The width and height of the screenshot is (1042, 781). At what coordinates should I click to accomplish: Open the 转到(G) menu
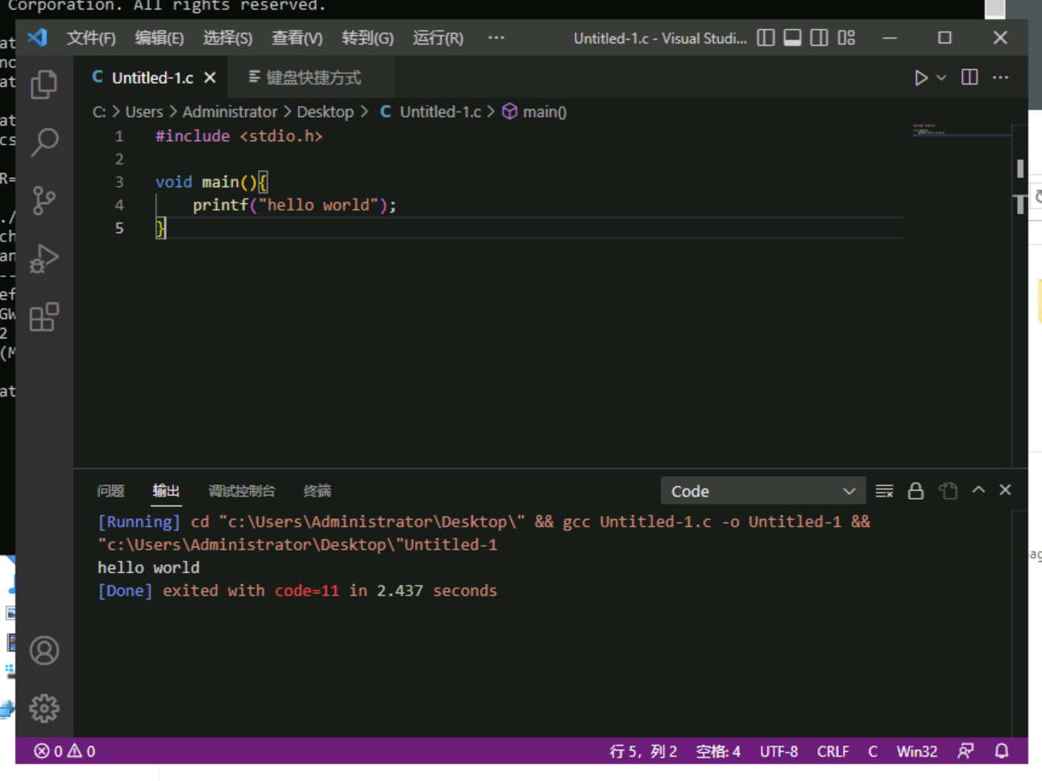367,38
